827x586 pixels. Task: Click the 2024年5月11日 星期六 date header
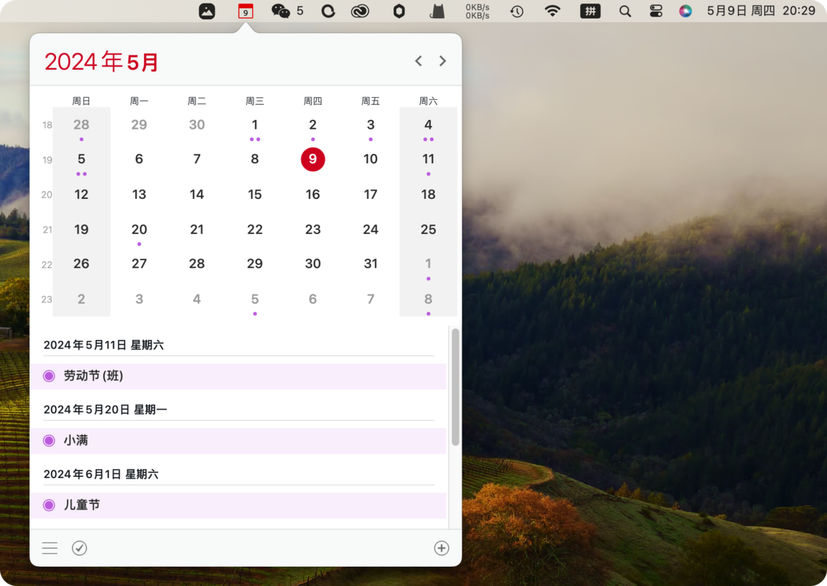pyautogui.click(x=103, y=345)
